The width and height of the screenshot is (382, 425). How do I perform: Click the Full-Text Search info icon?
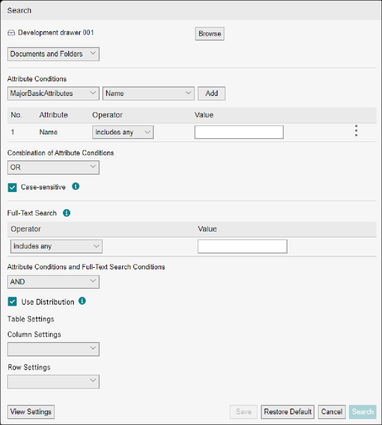(66, 213)
